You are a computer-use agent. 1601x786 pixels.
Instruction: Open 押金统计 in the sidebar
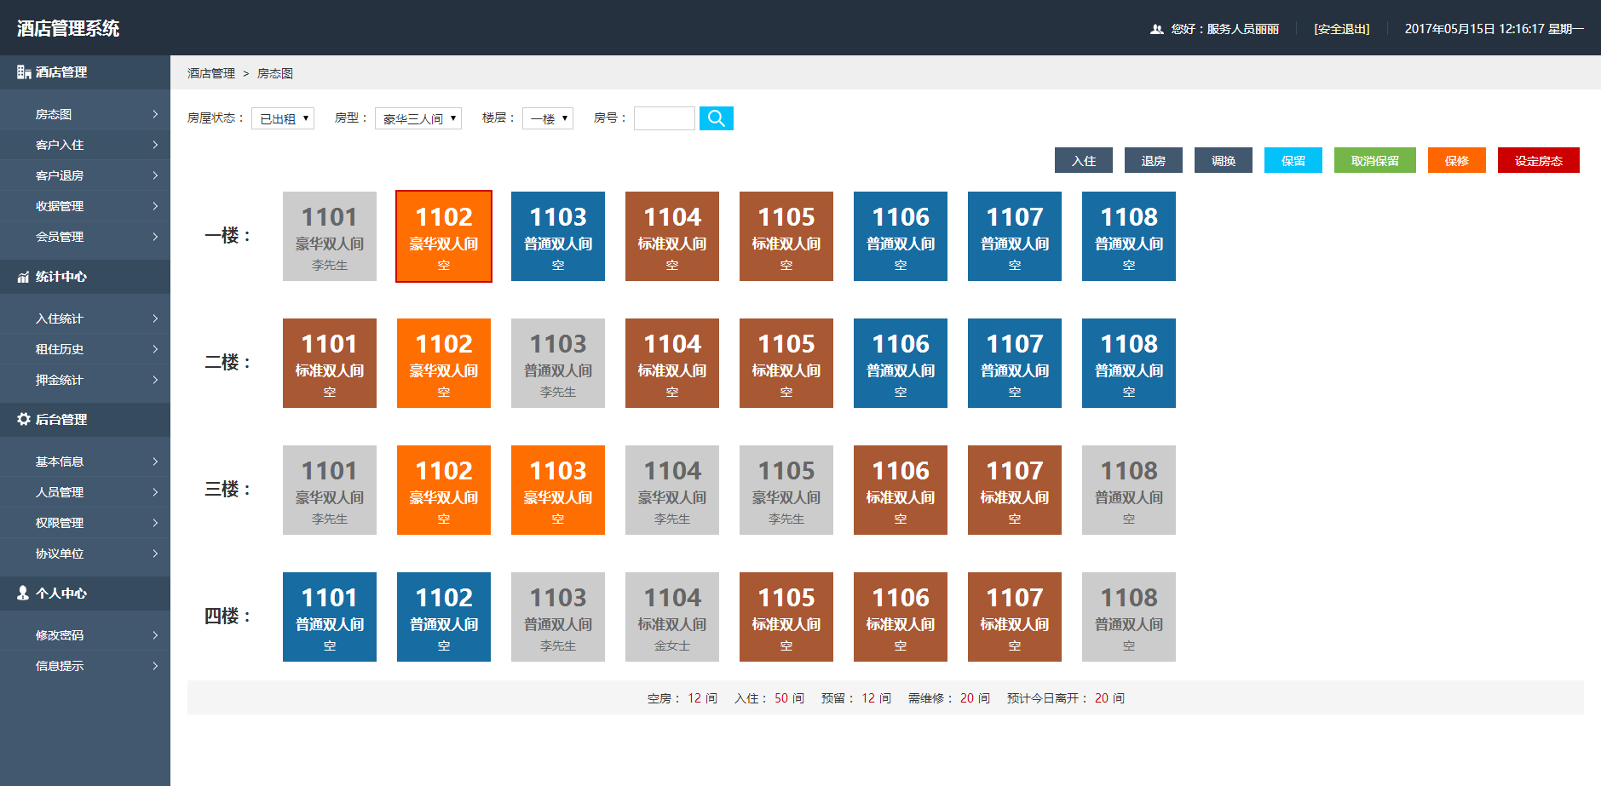(85, 380)
